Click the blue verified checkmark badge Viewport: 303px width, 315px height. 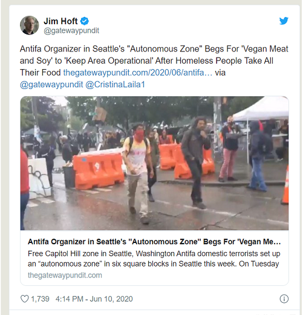pyautogui.click(x=85, y=21)
